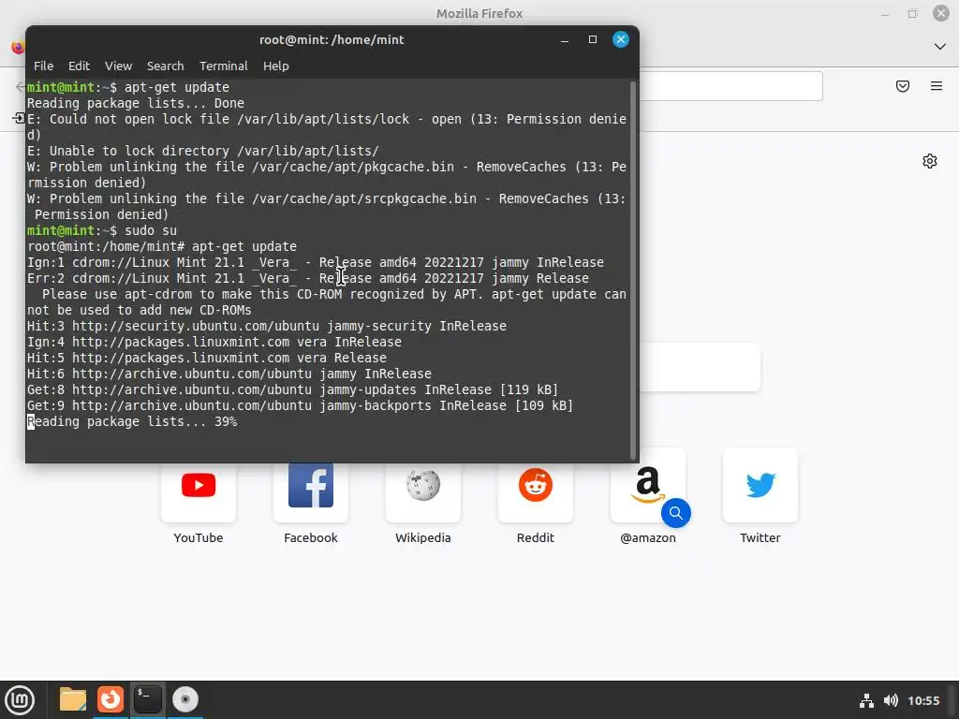Open the @amazon search shortcut in Firefox
The height and width of the screenshot is (719, 959).
point(648,486)
